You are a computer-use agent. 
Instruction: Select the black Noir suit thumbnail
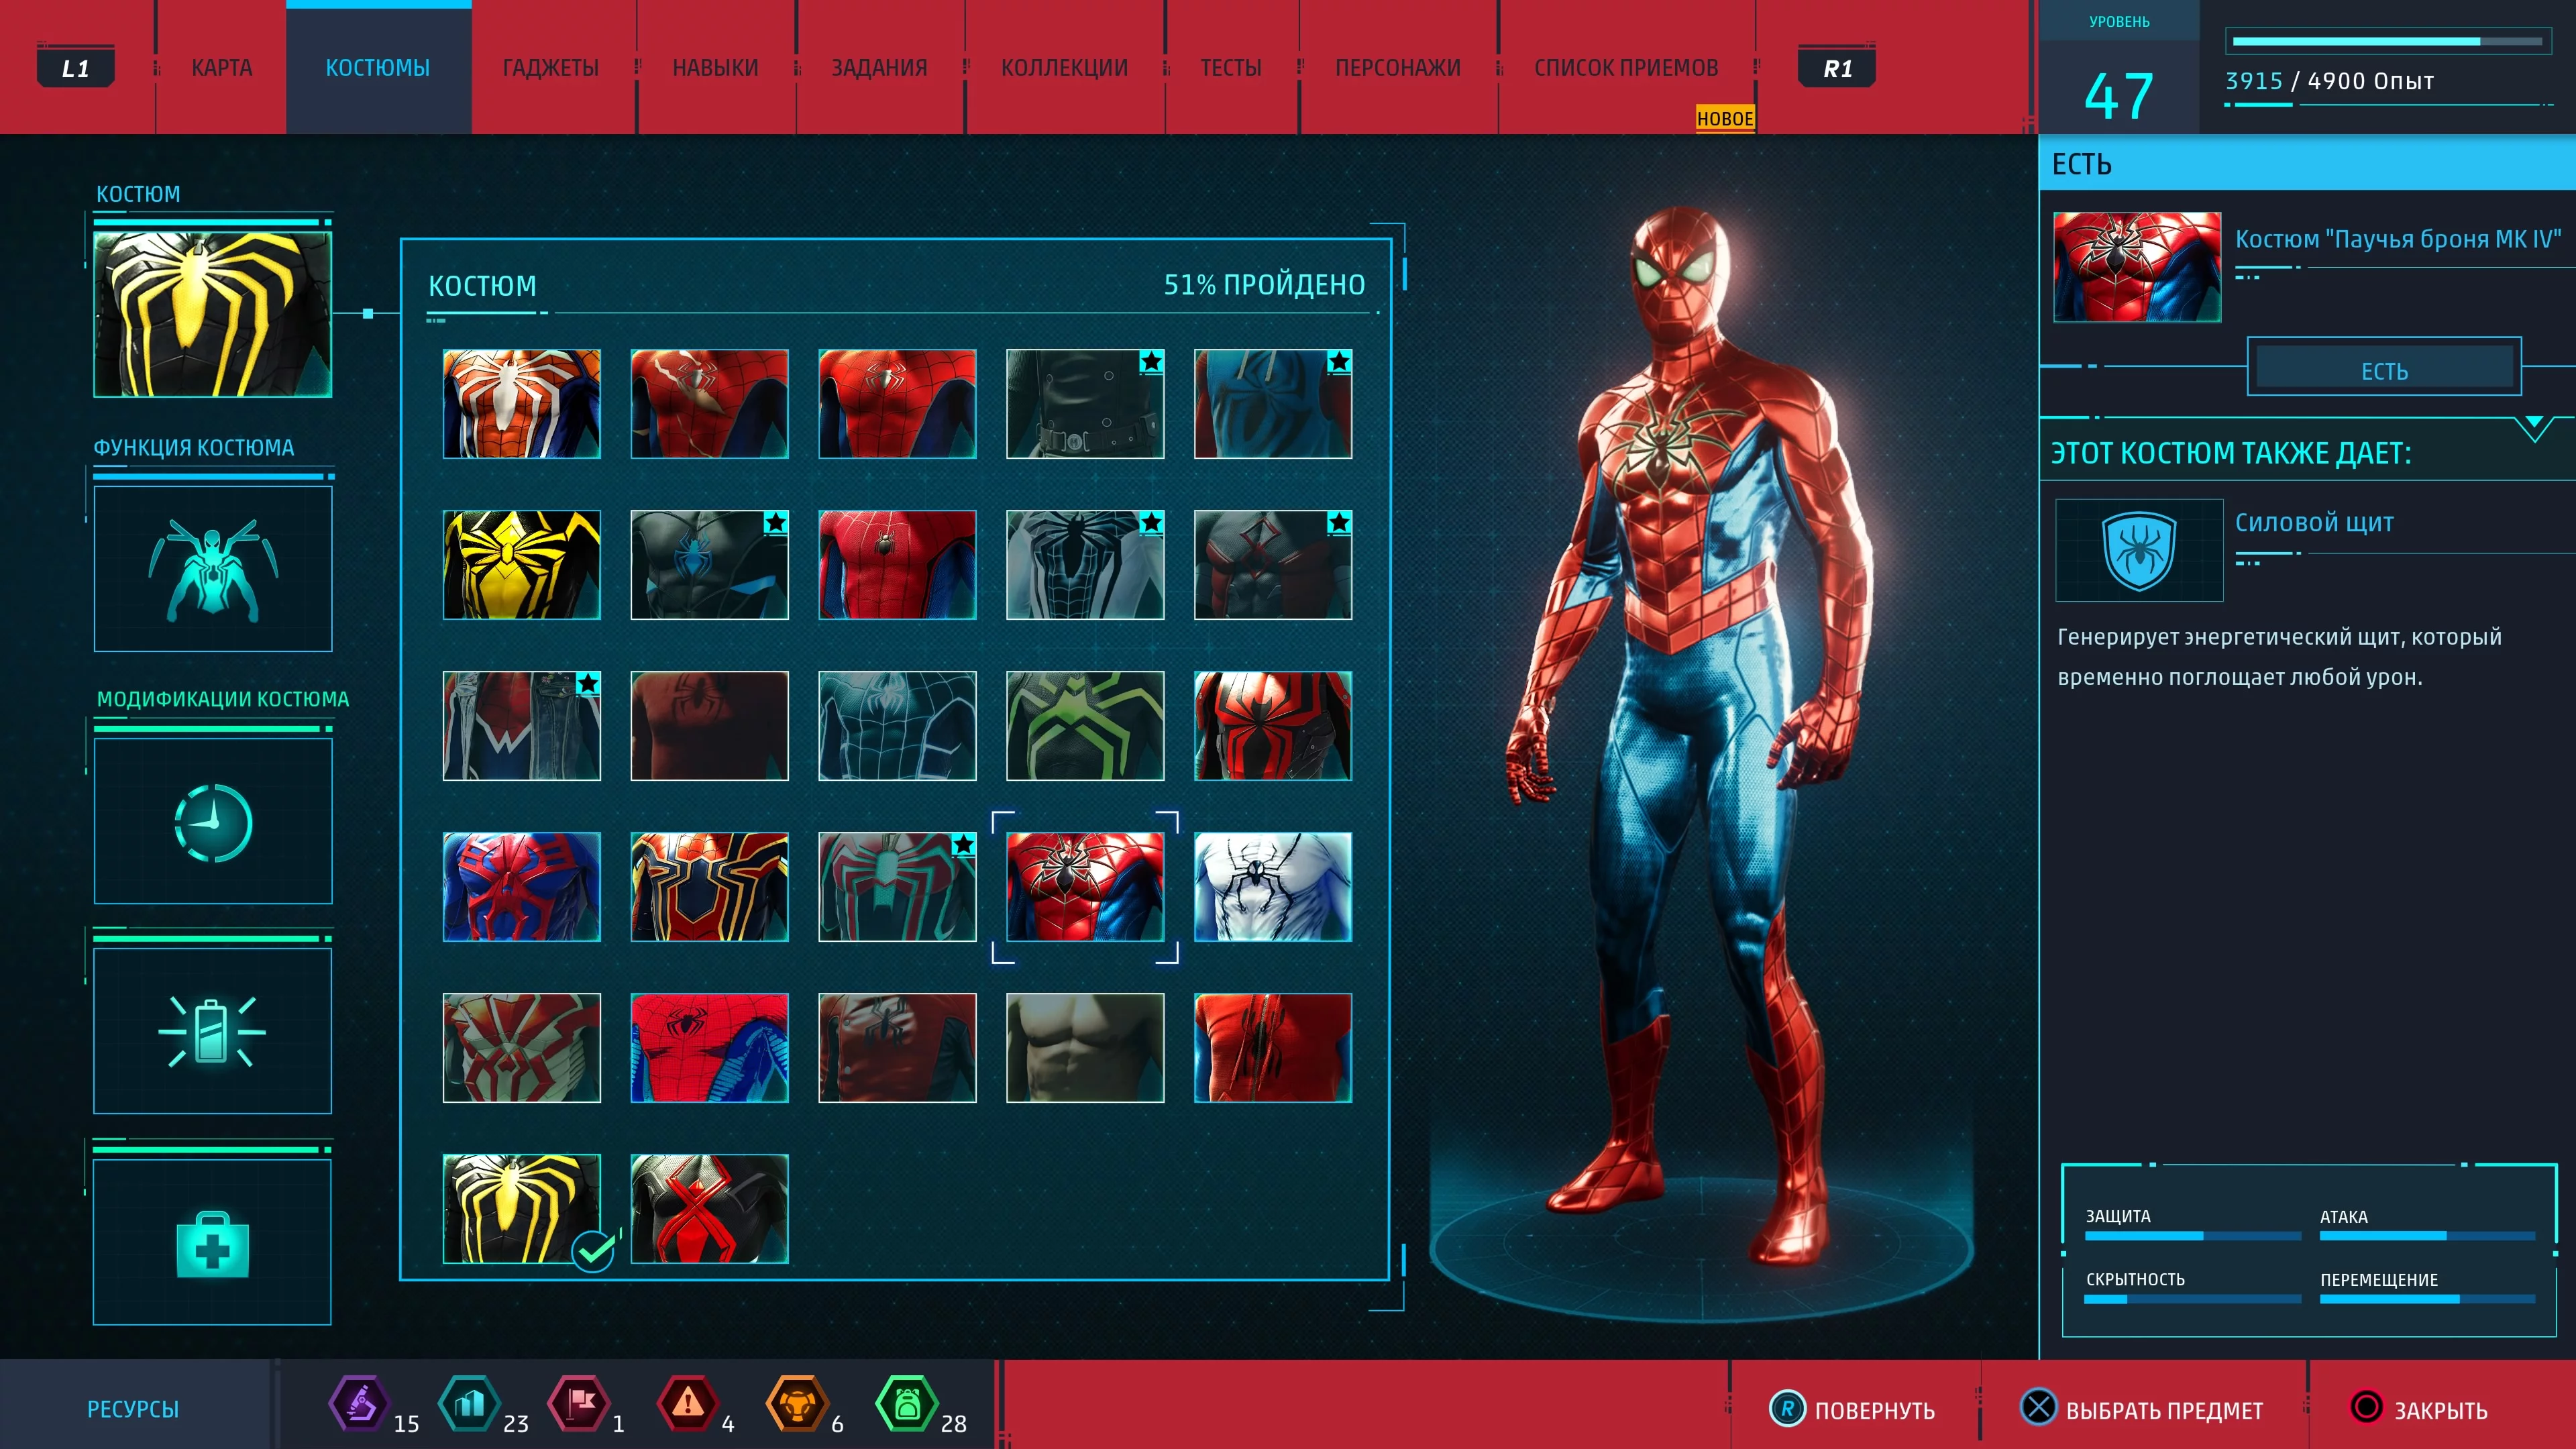[x=1085, y=404]
